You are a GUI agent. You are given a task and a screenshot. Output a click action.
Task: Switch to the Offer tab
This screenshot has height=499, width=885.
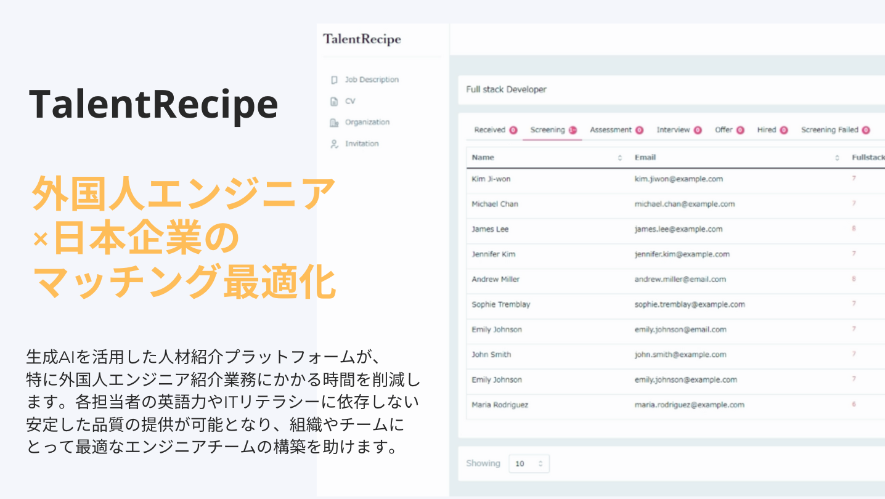pyautogui.click(x=730, y=130)
